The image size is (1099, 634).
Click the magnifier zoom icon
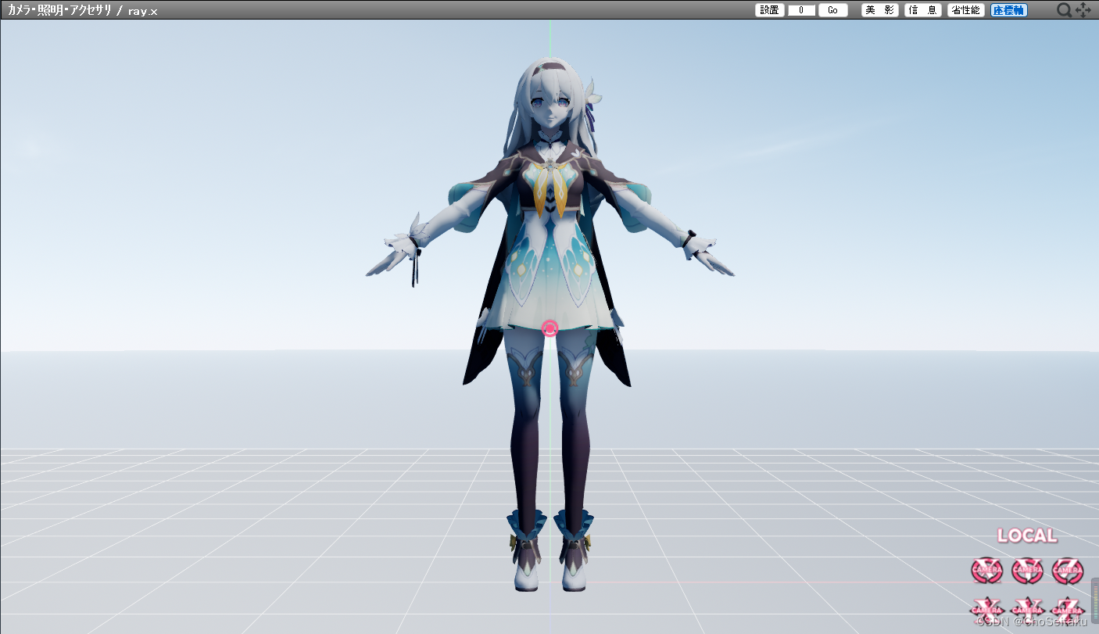click(x=1065, y=10)
